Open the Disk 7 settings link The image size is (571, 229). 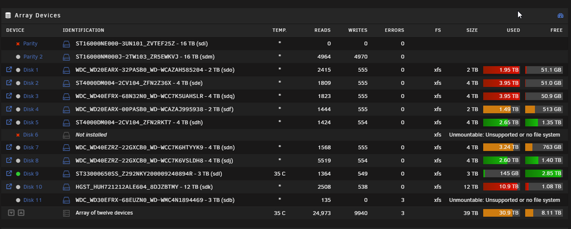31,147
